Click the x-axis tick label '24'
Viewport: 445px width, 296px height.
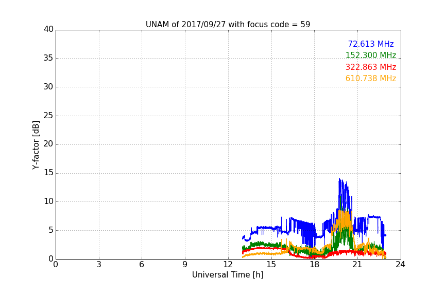pyautogui.click(x=400, y=265)
